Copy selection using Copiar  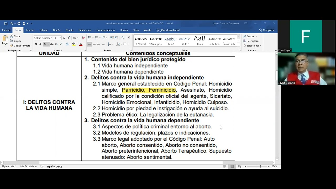pos(15,41)
